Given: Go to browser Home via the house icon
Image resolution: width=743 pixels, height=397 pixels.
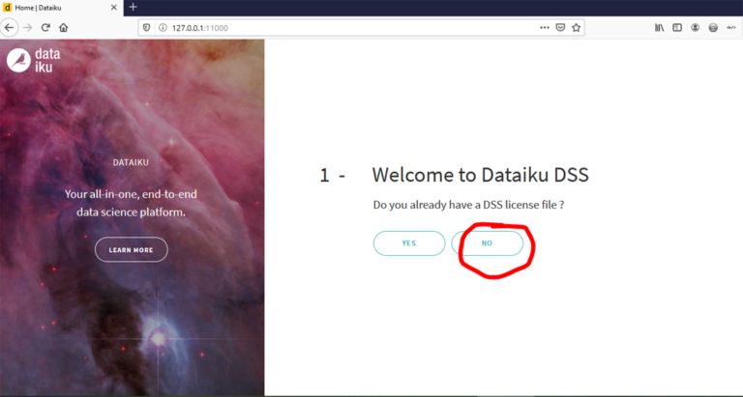Looking at the screenshot, I should (x=64, y=27).
